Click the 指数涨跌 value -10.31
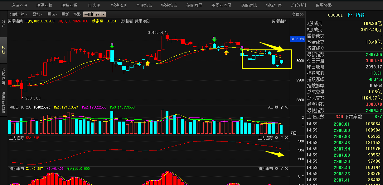 pyautogui.click(x=376, y=73)
